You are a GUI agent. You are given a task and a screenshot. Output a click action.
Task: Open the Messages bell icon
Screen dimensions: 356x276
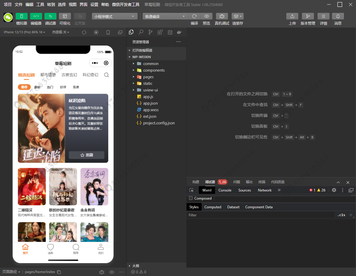[x=338, y=16]
